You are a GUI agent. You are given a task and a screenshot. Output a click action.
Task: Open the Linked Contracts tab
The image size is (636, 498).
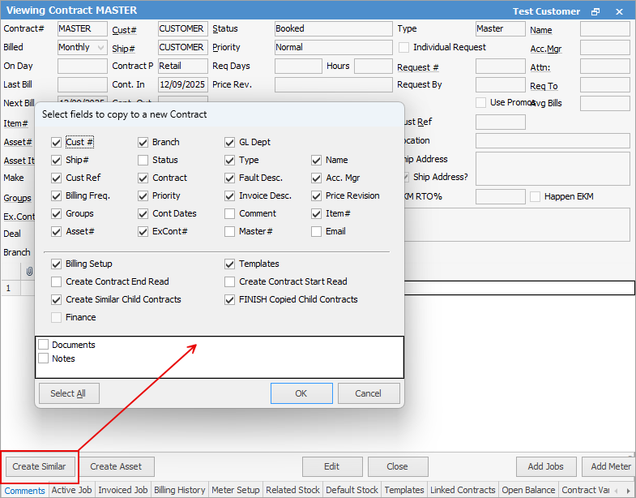[x=463, y=490]
